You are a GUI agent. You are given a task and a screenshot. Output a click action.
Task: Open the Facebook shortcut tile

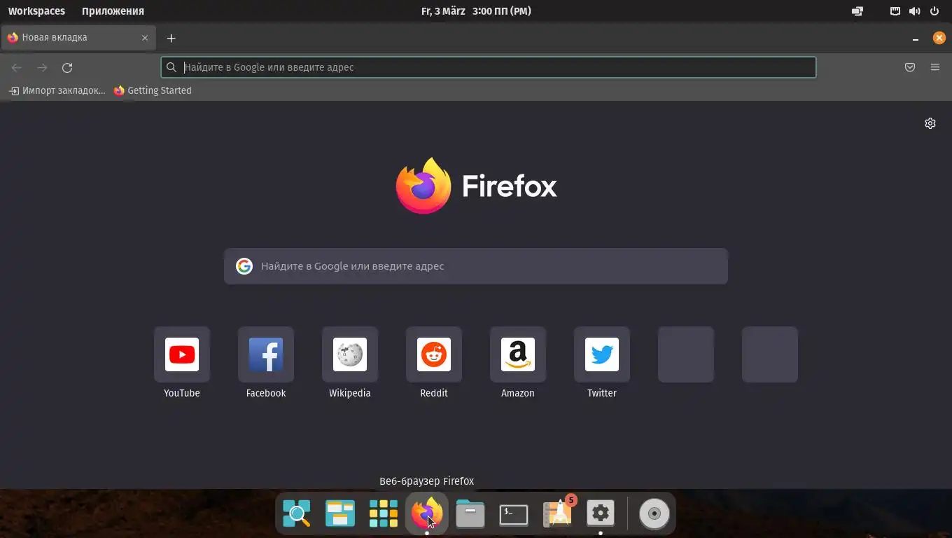[266, 354]
